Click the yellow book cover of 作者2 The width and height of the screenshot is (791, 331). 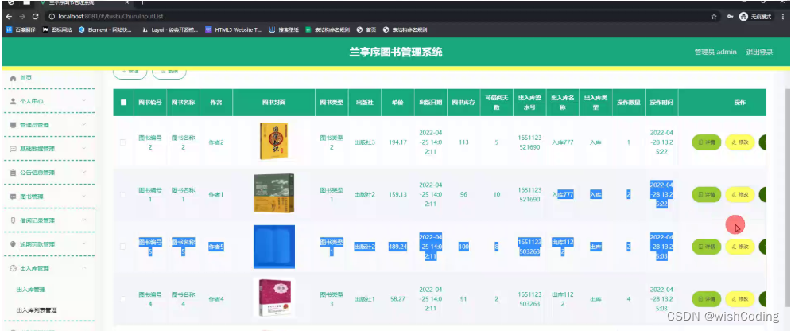click(x=274, y=142)
